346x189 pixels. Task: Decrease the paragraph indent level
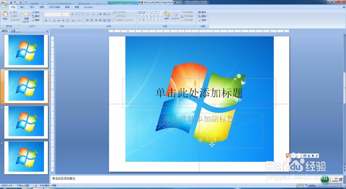[100, 14]
